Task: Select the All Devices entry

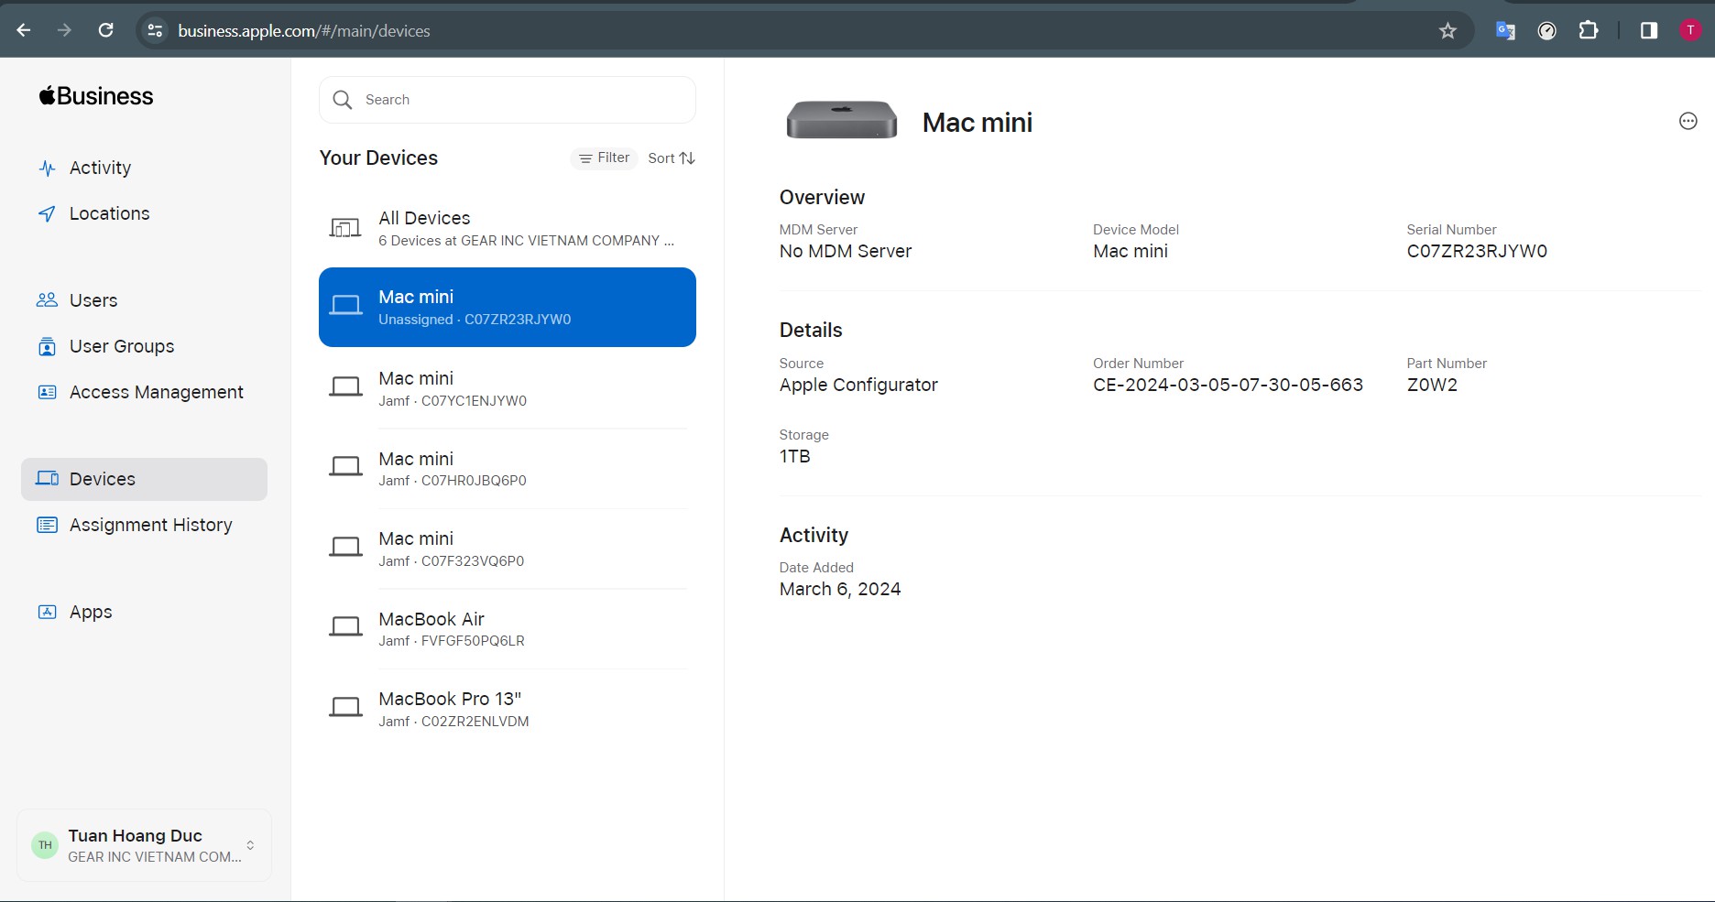Action: (507, 228)
